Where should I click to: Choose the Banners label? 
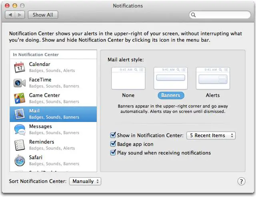171,95
